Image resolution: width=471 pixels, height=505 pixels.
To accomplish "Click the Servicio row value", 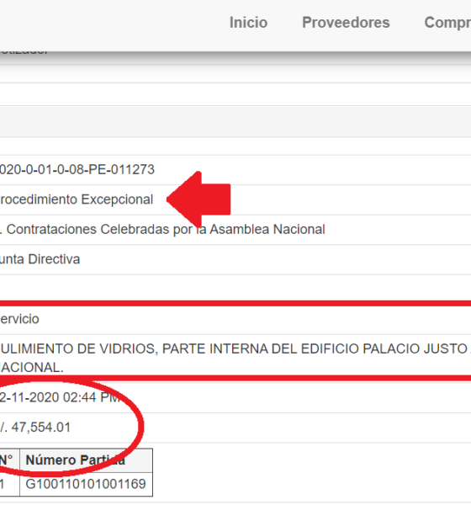I will (x=19, y=319).
